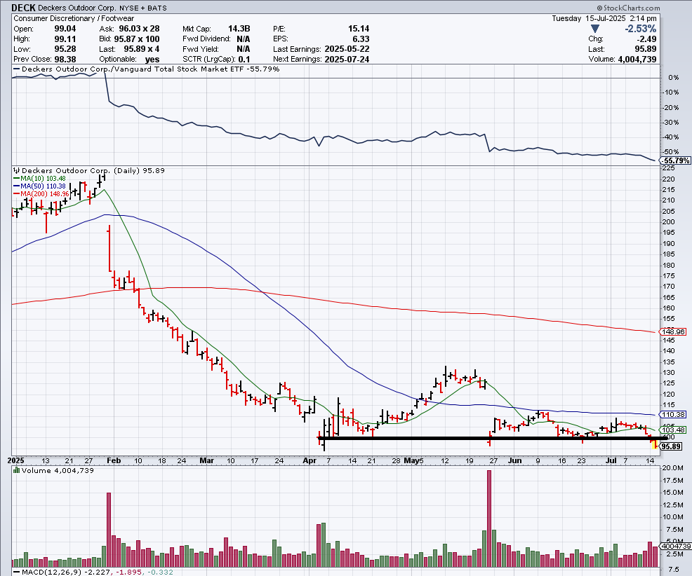The image size is (692, 576).
Task: Click the tallest red volume bar near late May
Action: pyautogui.click(x=489, y=519)
